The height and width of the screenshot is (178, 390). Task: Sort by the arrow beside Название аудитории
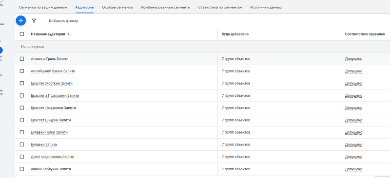(x=68, y=34)
